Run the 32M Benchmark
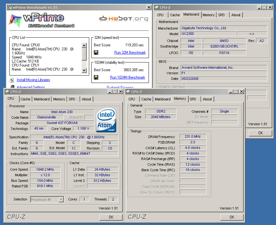 tap(130, 53)
